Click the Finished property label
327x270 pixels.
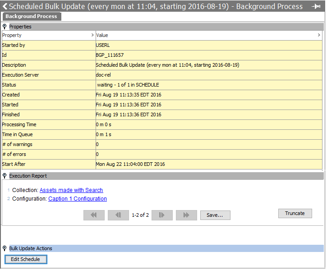coord(11,114)
